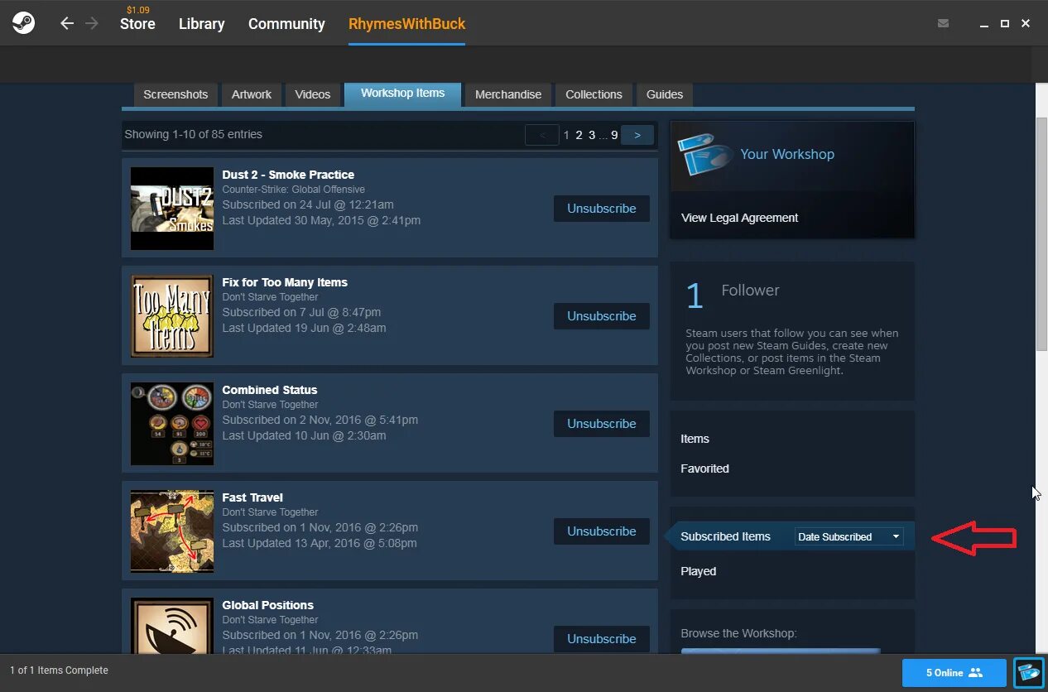Screen dimensions: 1048x692
Task: Click the previous page arrow button
Action: point(542,135)
